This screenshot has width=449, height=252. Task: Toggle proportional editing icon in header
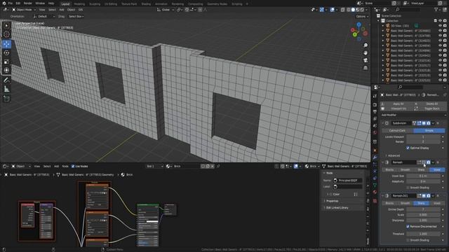[x=200, y=10]
